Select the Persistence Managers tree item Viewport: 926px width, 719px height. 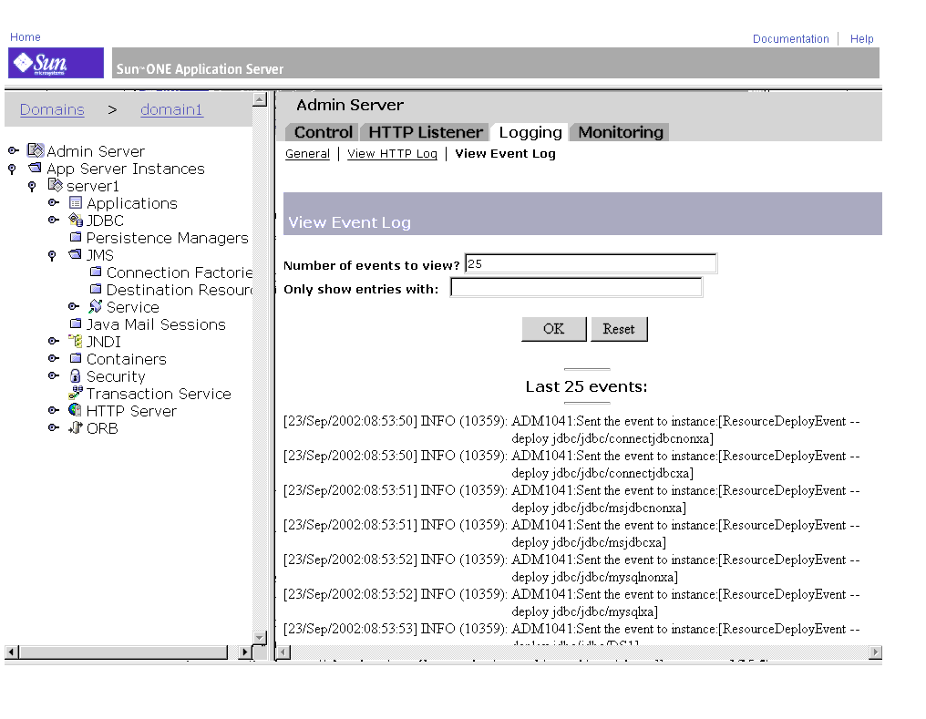pyautogui.click(x=167, y=238)
